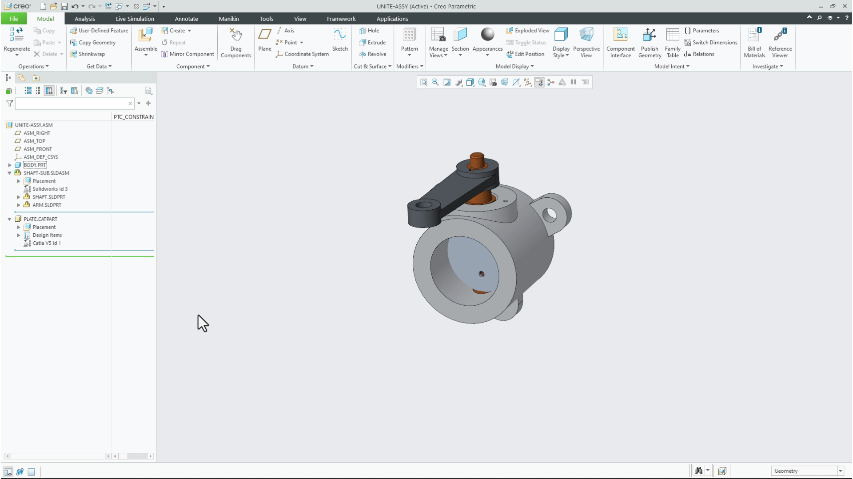
Task: Open the Component Interface tool
Action: pos(621,43)
